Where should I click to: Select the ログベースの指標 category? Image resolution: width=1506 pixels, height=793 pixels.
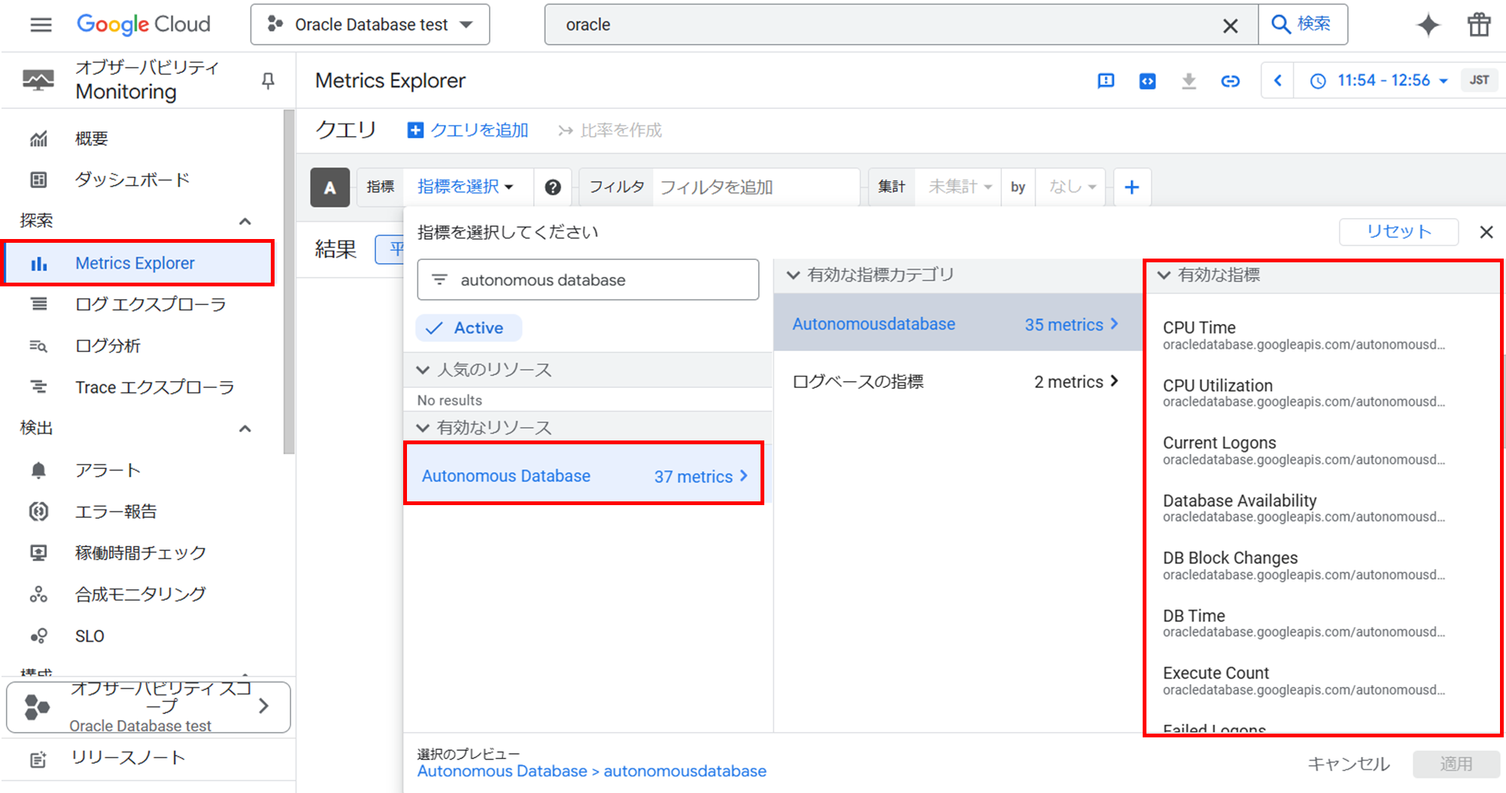click(958, 382)
